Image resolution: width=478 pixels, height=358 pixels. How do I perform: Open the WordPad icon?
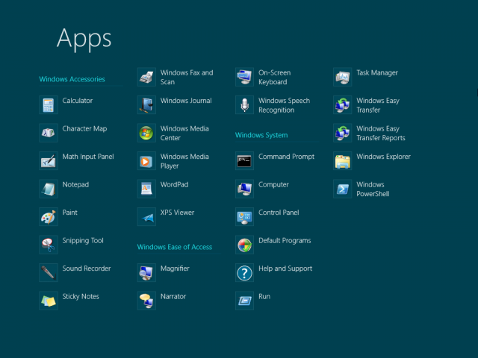[x=146, y=189]
